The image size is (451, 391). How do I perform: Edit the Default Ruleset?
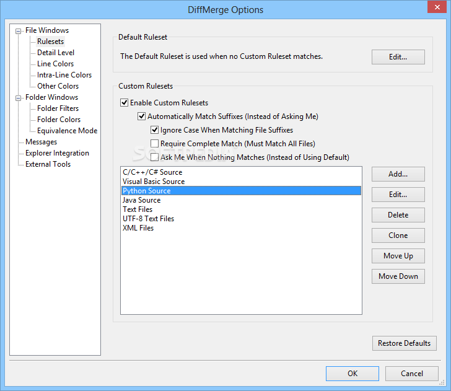(398, 57)
